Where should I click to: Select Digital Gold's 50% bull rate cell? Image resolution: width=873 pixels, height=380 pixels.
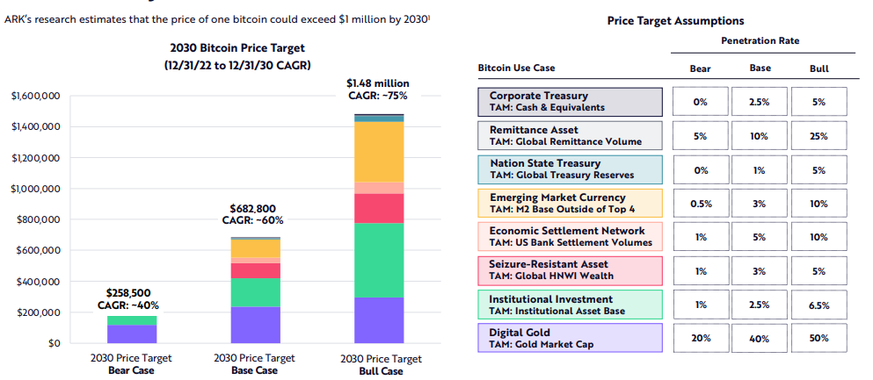818,339
